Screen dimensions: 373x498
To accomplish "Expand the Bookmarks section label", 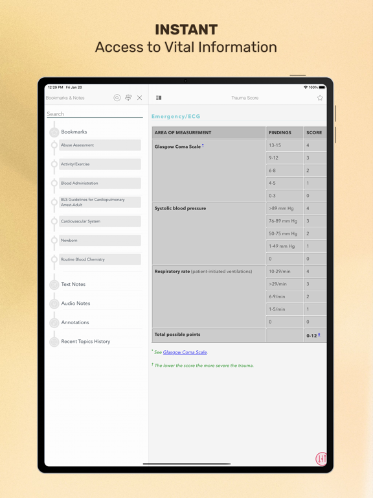I will point(74,132).
